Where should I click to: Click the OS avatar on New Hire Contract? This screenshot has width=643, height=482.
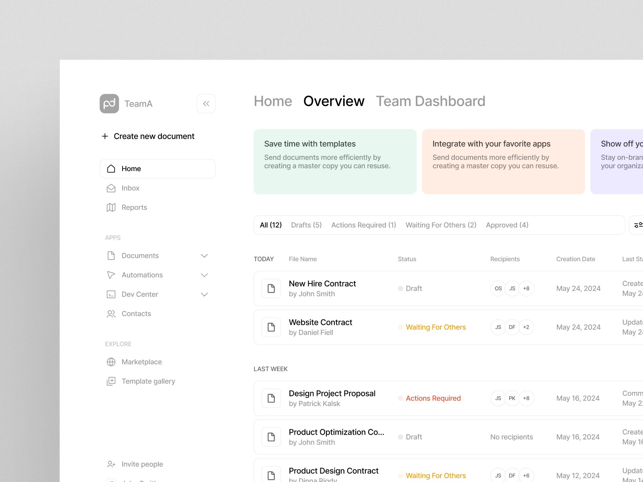(498, 288)
